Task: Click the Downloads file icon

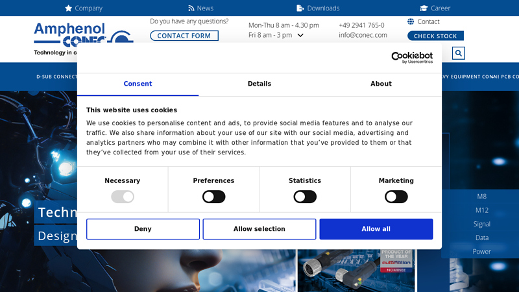Action: [300, 8]
